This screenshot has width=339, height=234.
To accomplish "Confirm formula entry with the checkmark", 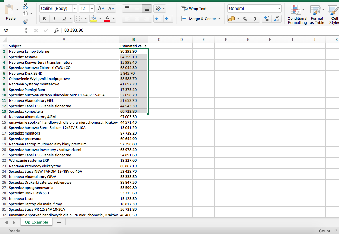I will point(46,31).
